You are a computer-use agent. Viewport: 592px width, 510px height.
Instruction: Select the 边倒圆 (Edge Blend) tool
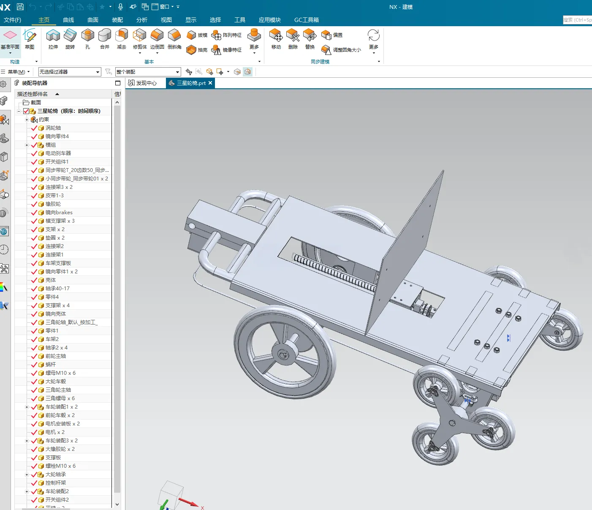tap(157, 39)
